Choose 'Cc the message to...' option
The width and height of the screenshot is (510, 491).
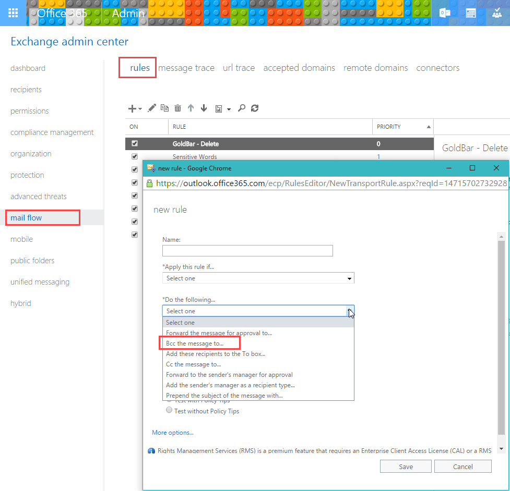(x=258, y=364)
